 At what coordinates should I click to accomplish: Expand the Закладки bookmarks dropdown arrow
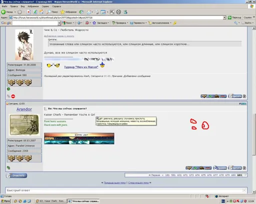tap(108, 23)
